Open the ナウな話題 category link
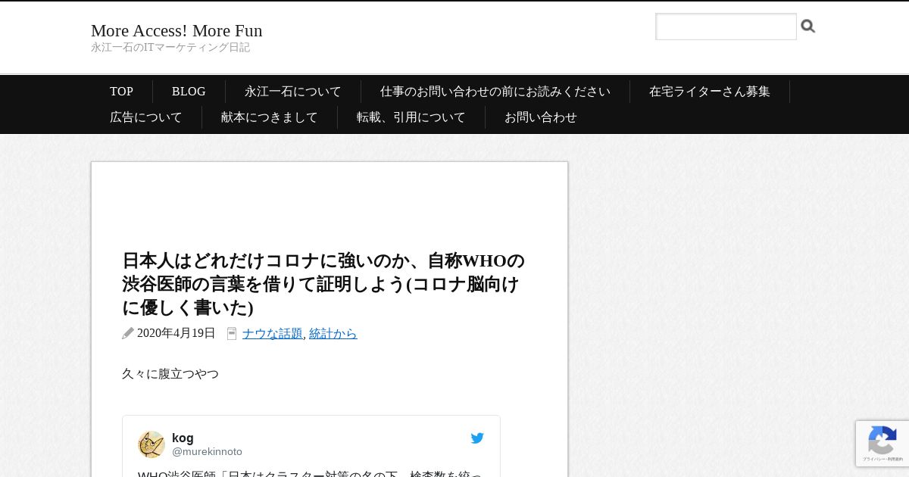 pyautogui.click(x=273, y=333)
